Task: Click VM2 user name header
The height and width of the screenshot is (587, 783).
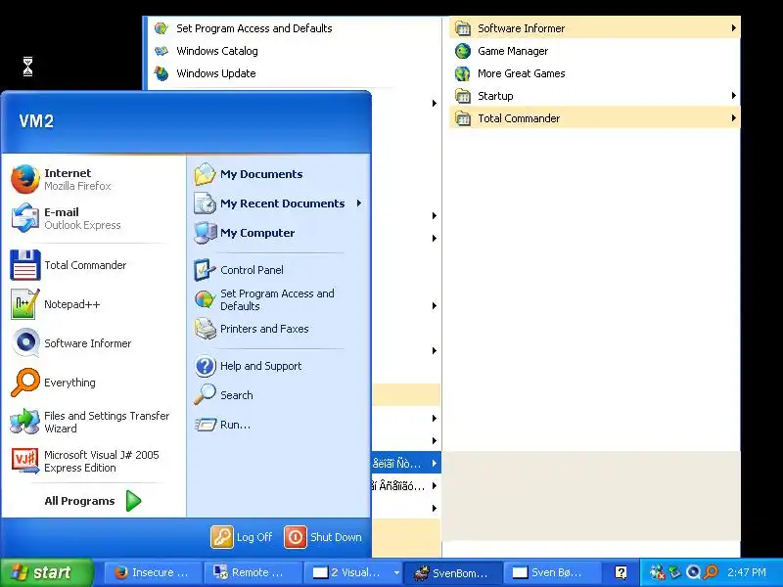Action: click(36, 120)
